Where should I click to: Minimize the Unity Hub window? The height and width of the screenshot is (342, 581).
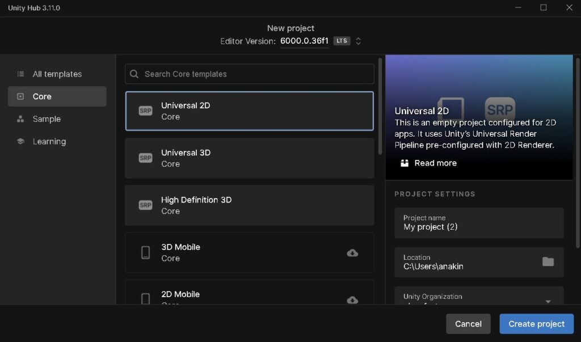[519, 7]
